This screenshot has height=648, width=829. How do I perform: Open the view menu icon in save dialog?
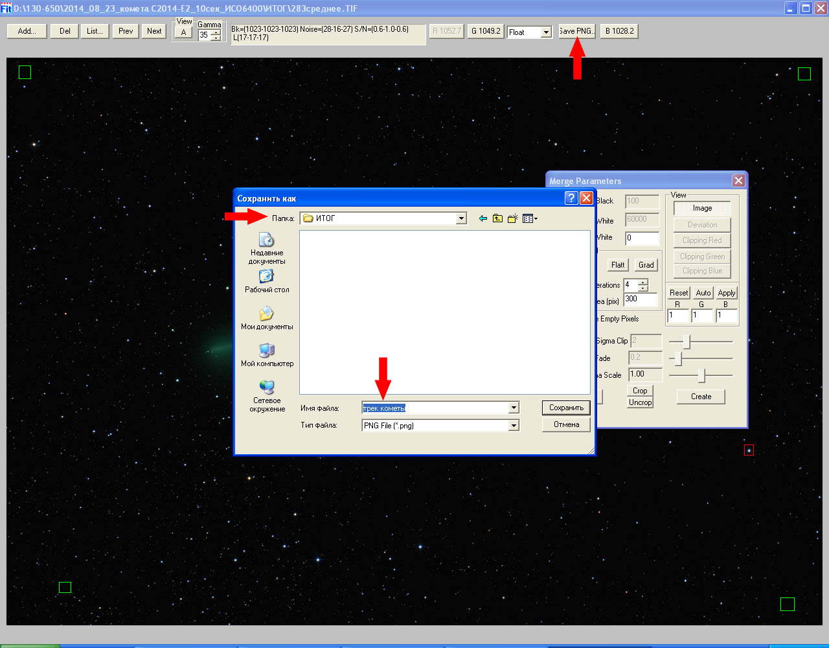[x=530, y=219]
